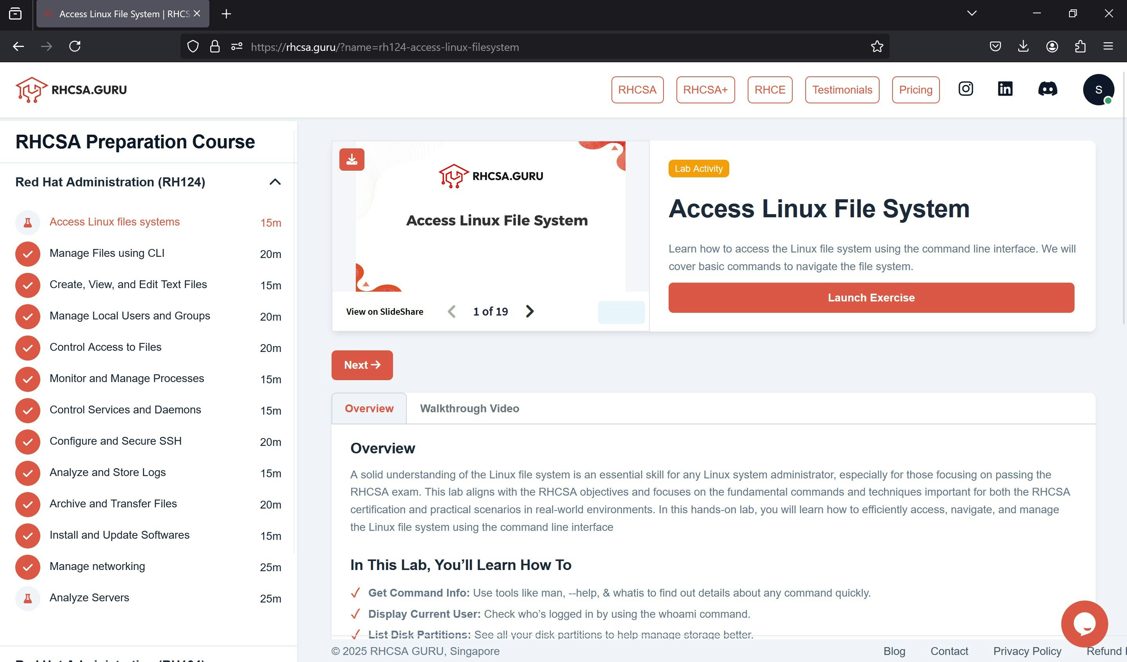The image size is (1127, 662).
Task: Collapse Red Hat Administration (RH124) section chevron
Action: pos(275,182)
